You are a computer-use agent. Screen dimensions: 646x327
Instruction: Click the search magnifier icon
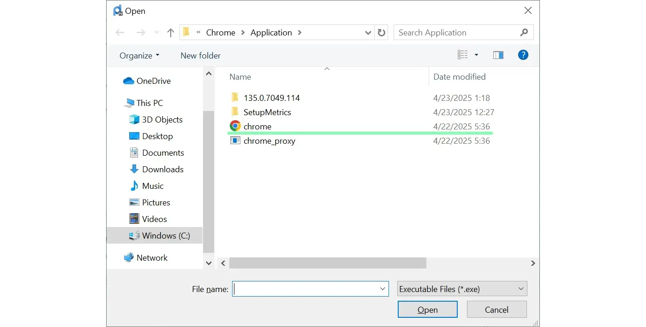[524, 33]
